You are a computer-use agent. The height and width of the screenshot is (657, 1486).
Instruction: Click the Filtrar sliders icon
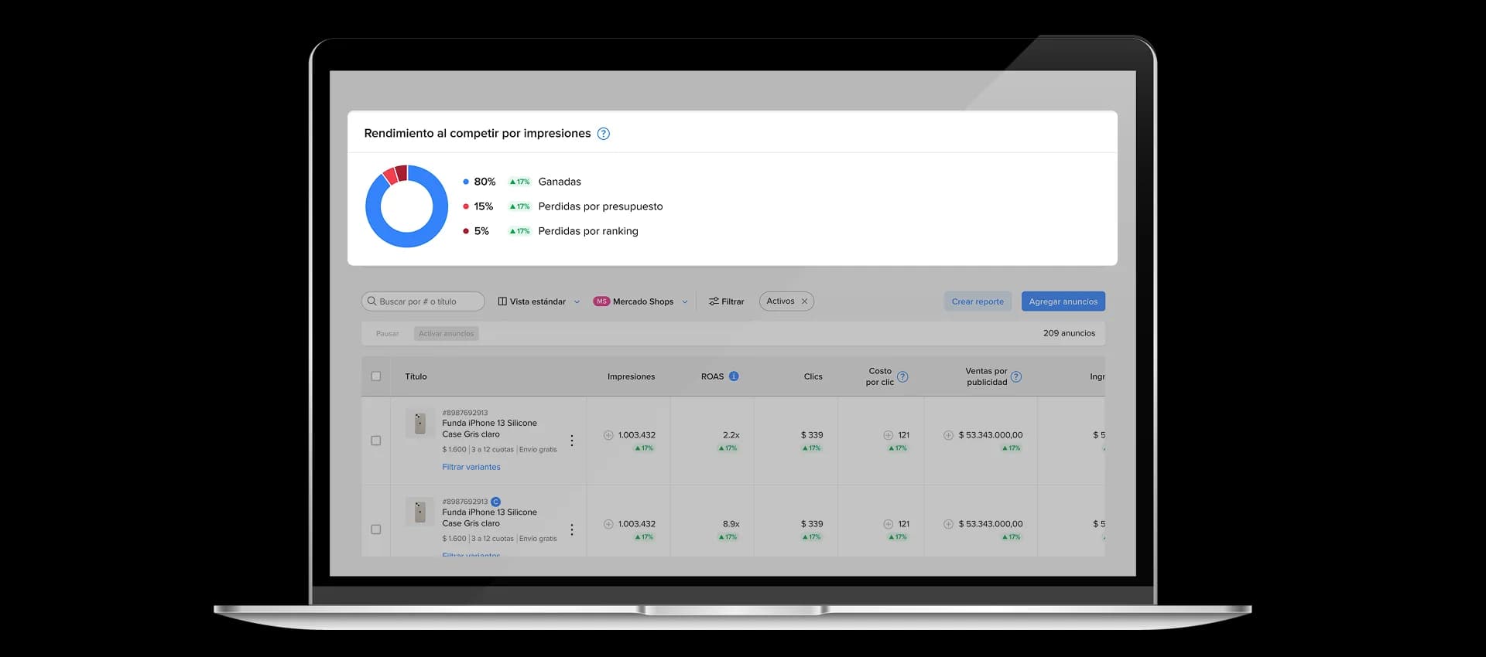[714, 301]
